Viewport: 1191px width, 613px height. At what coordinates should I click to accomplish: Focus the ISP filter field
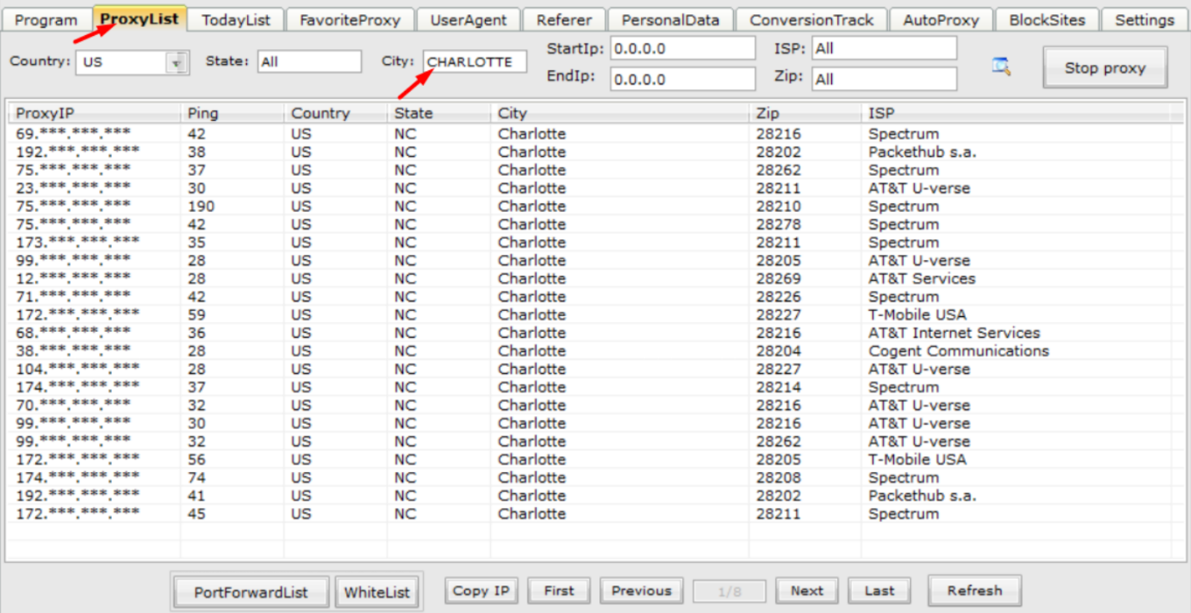pos(884,48)
